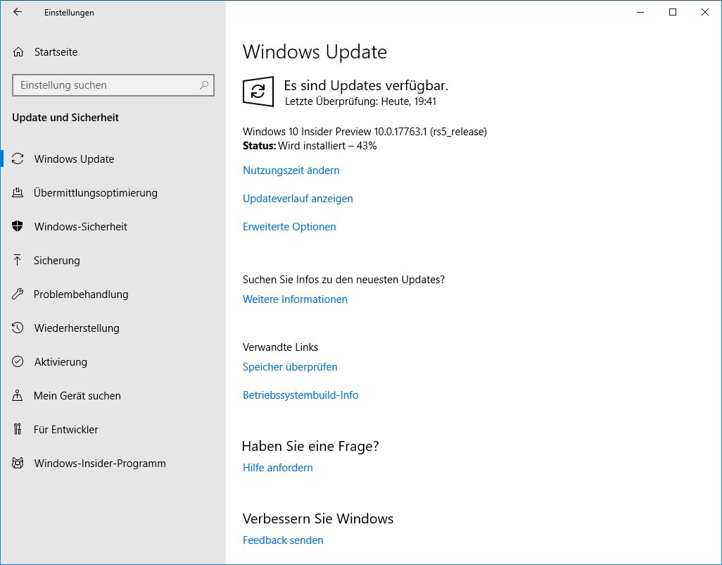Click the Status Wird installiert 43% text
Viewport: 722px width, 565px height.
(310, 146)
